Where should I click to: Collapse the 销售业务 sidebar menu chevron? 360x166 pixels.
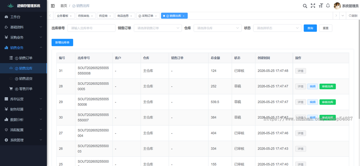(x=41, y=48)
